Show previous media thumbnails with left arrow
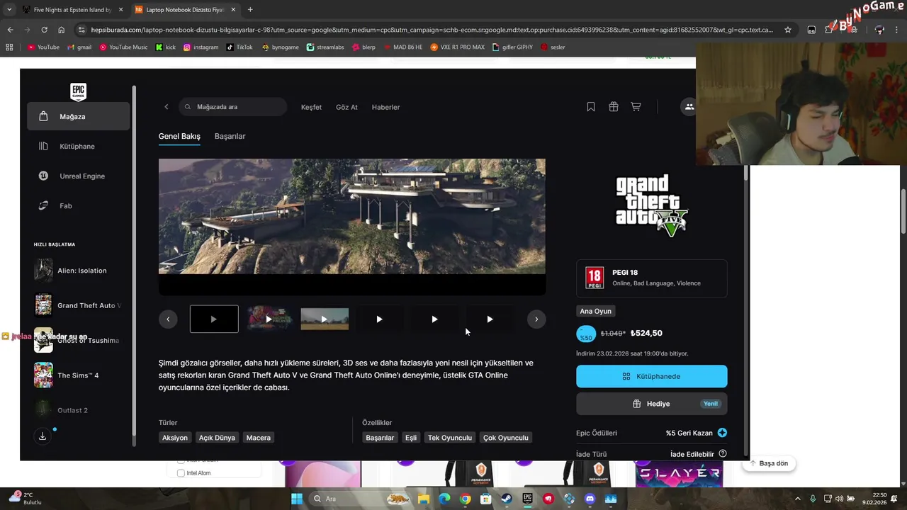This screenshot has height=510, width=907. 168,319
